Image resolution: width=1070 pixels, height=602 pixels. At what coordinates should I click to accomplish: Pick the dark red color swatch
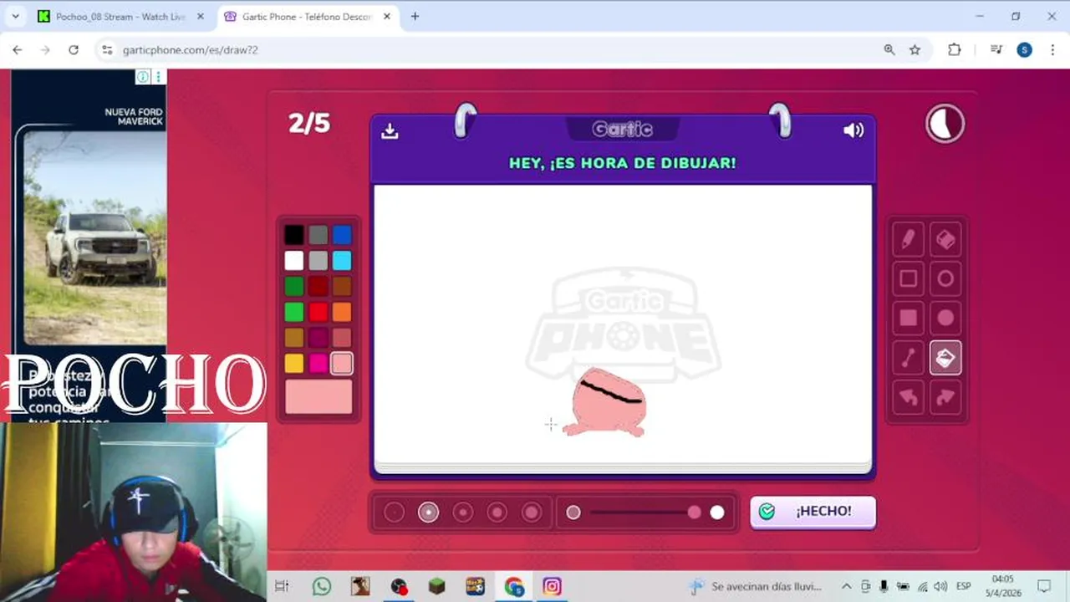tap(318, 287)
